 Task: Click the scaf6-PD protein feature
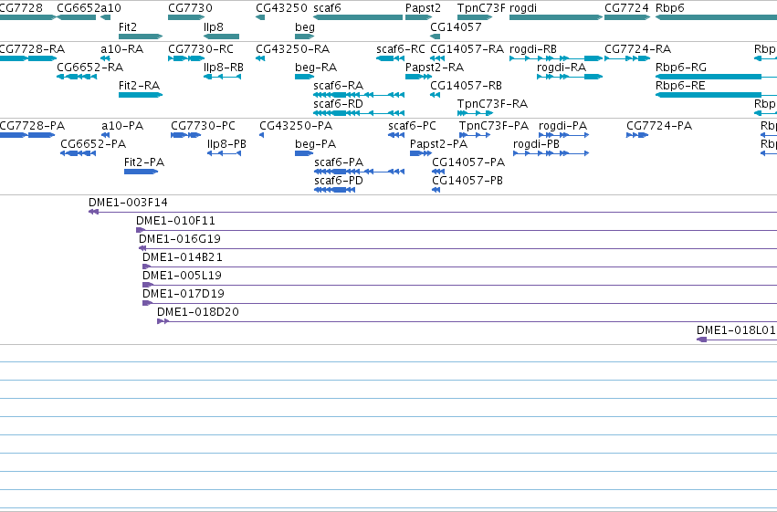click(x=334, y=190)
